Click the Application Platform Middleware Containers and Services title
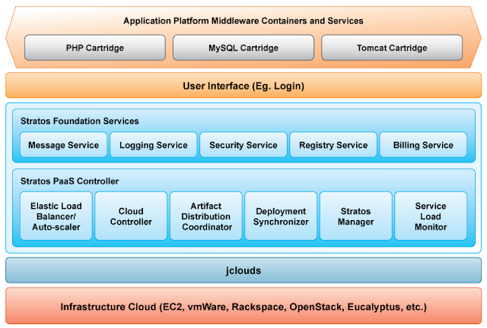 243,20
